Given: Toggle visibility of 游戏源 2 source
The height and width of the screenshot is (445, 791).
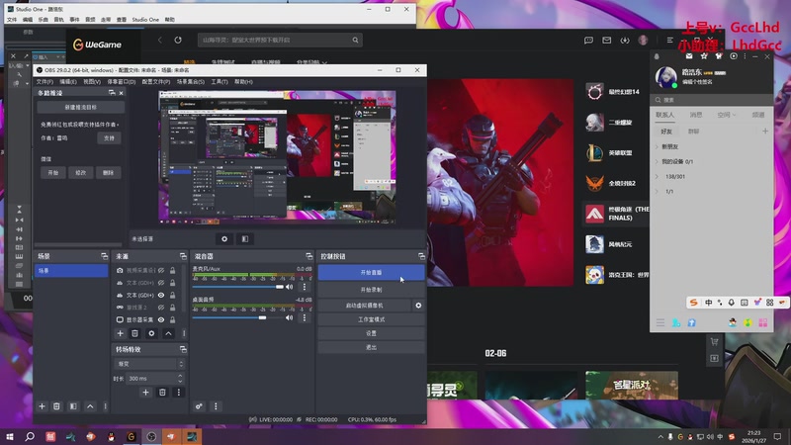Looking at the screenshot, I should coord(161,308).
